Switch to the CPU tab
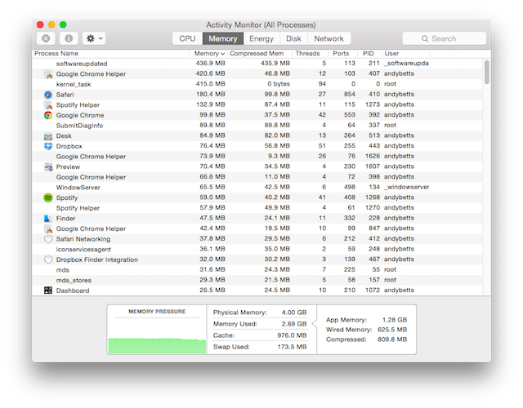Screen dimensions: 523x408 [x=187, y=38]
